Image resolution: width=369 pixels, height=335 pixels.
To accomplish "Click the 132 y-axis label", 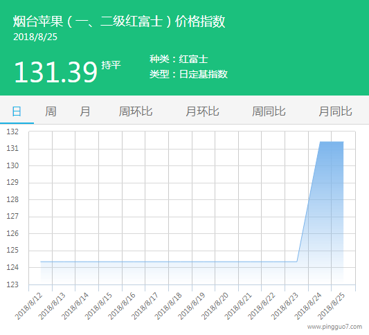I will [12, 132].
